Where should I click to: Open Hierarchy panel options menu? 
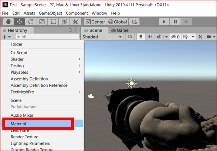point(76,30)
